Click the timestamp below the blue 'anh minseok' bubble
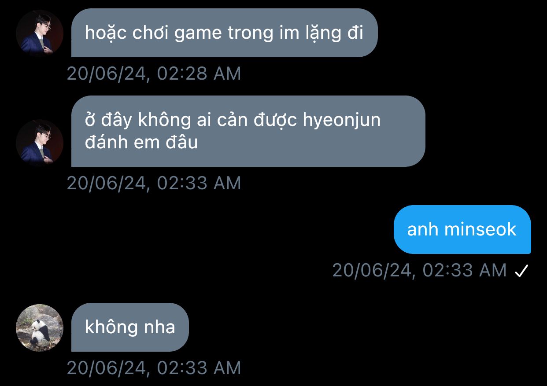 419,270
